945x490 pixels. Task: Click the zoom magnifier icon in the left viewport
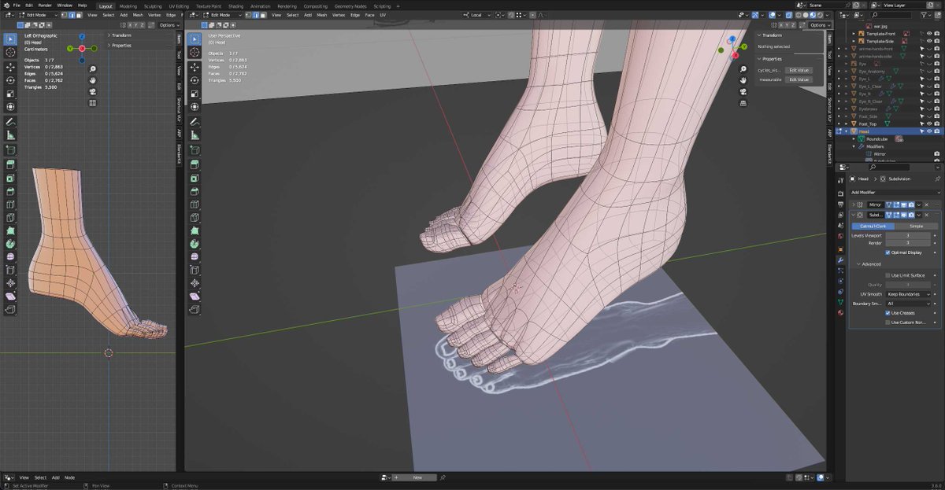click(93, 69)
